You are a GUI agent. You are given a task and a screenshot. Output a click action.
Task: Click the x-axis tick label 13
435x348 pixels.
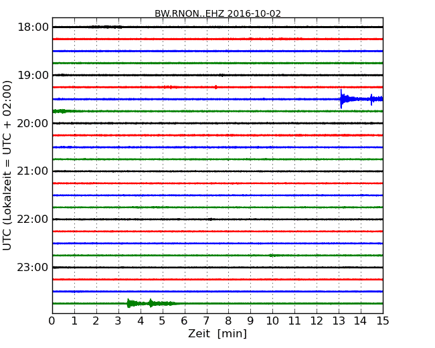tap(339, 321)
